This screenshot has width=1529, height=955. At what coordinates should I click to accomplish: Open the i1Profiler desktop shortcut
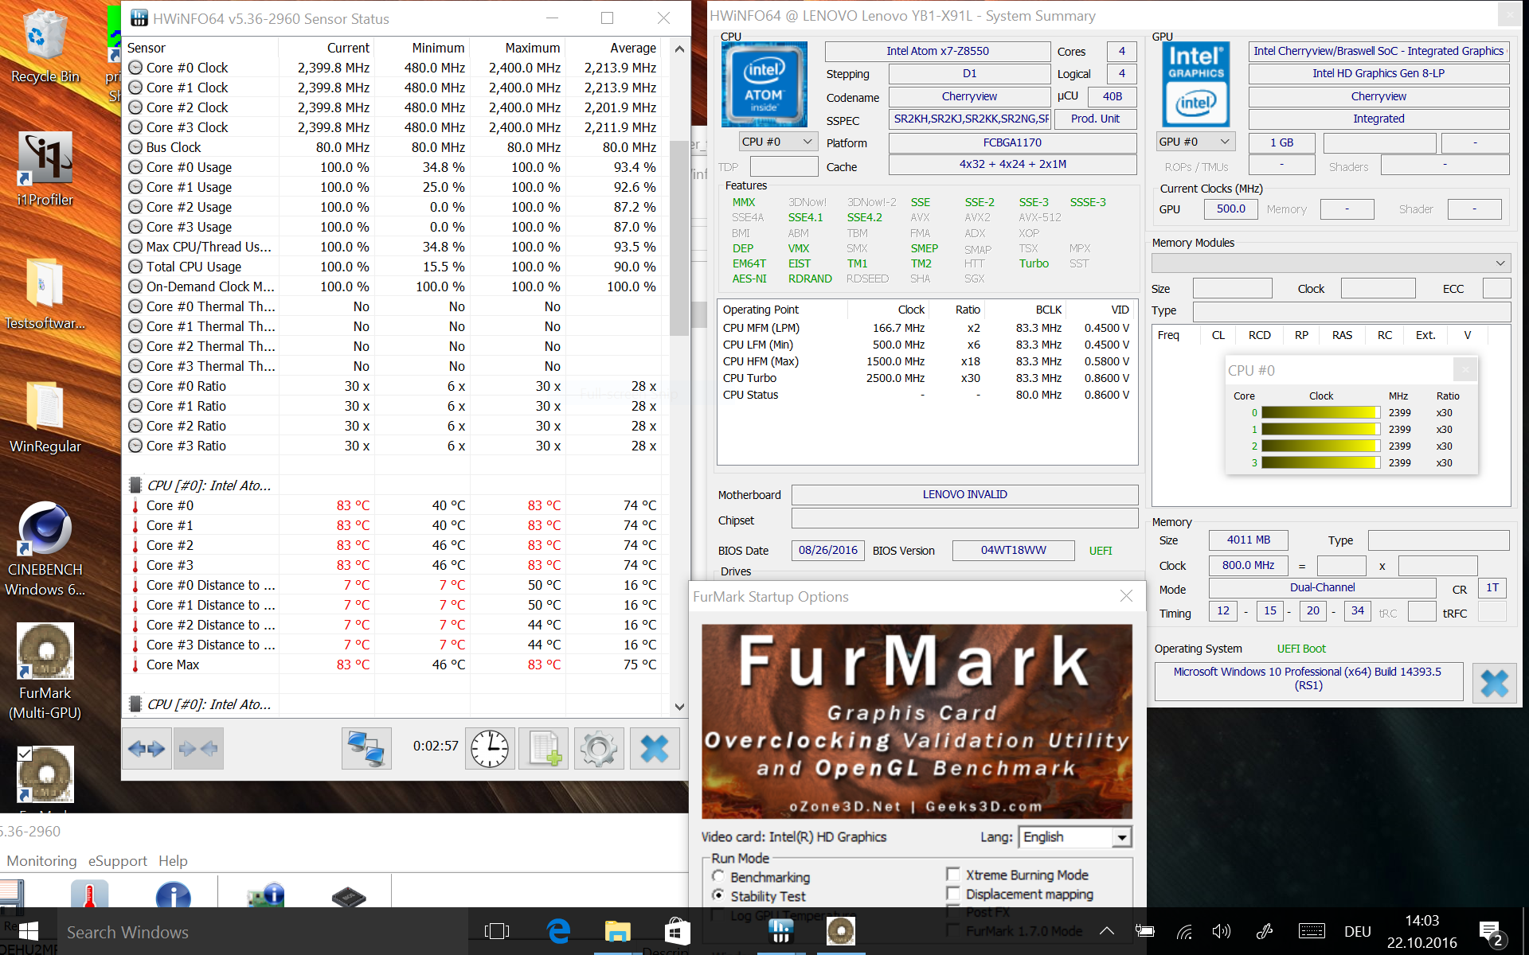click(45, 169)
